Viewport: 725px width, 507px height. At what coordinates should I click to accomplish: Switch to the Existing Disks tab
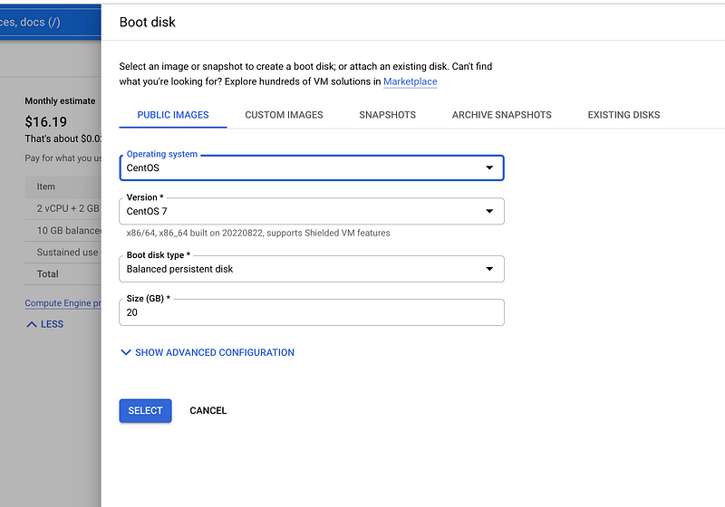click(623, 115)
